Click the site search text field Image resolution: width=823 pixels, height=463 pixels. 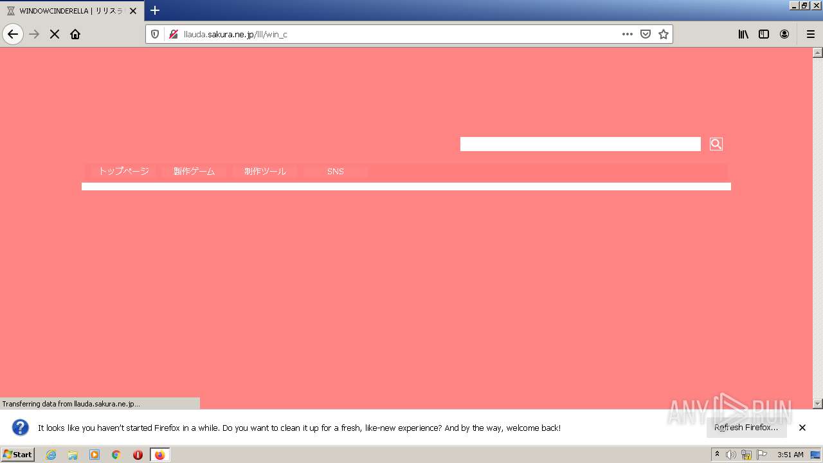pos(580,144)
